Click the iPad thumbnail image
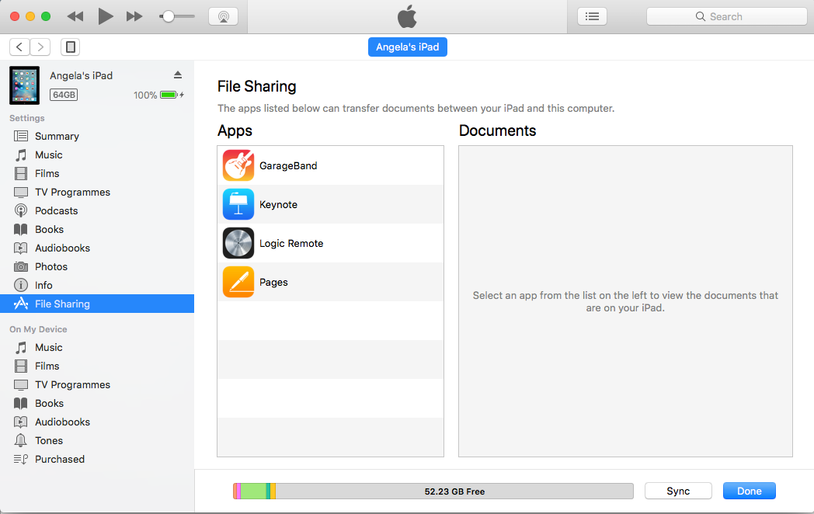814x514 pixels. (x=24, y=85)
